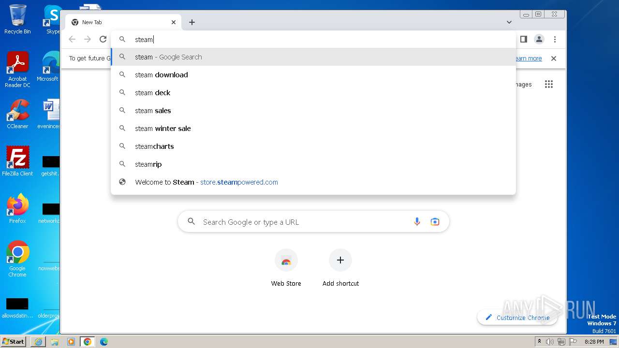Screen dimensions: 619x348
Task: Select the 'steam sales' suggestion
Action: (x=313, y=111)
